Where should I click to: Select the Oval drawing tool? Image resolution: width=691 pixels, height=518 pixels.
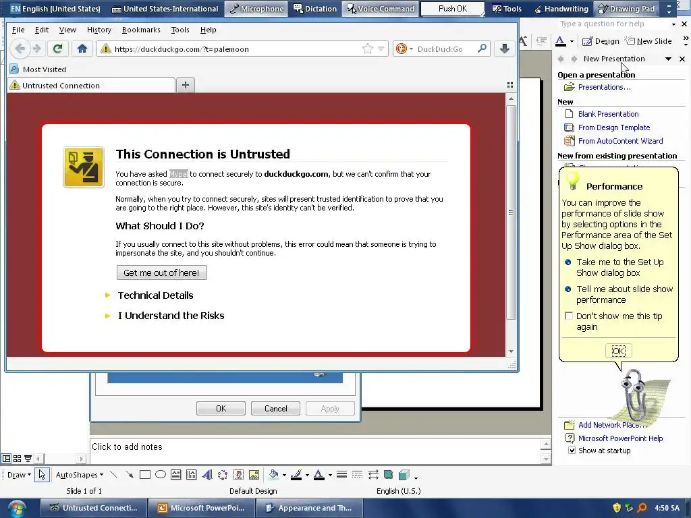tap(161, 474)
